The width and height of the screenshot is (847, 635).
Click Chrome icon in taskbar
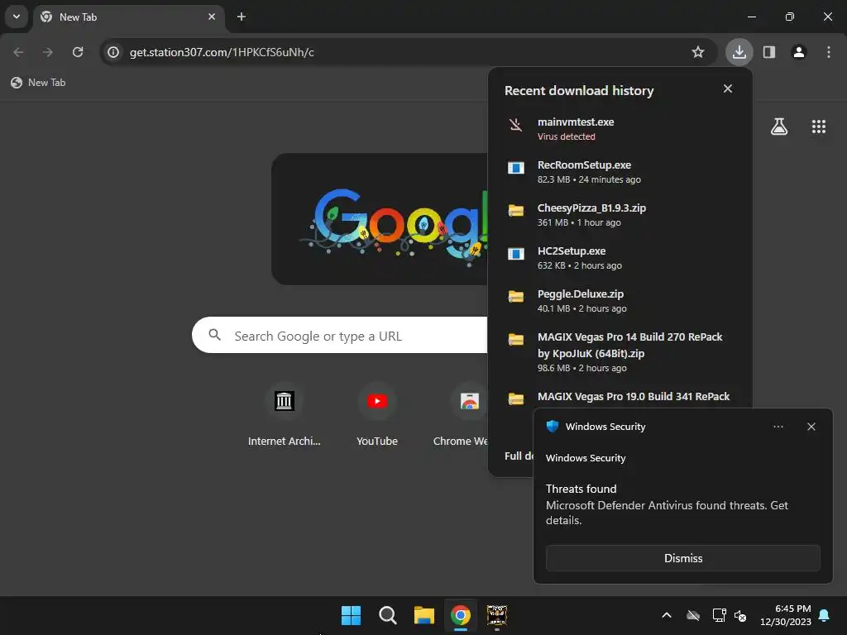point(461,615)
